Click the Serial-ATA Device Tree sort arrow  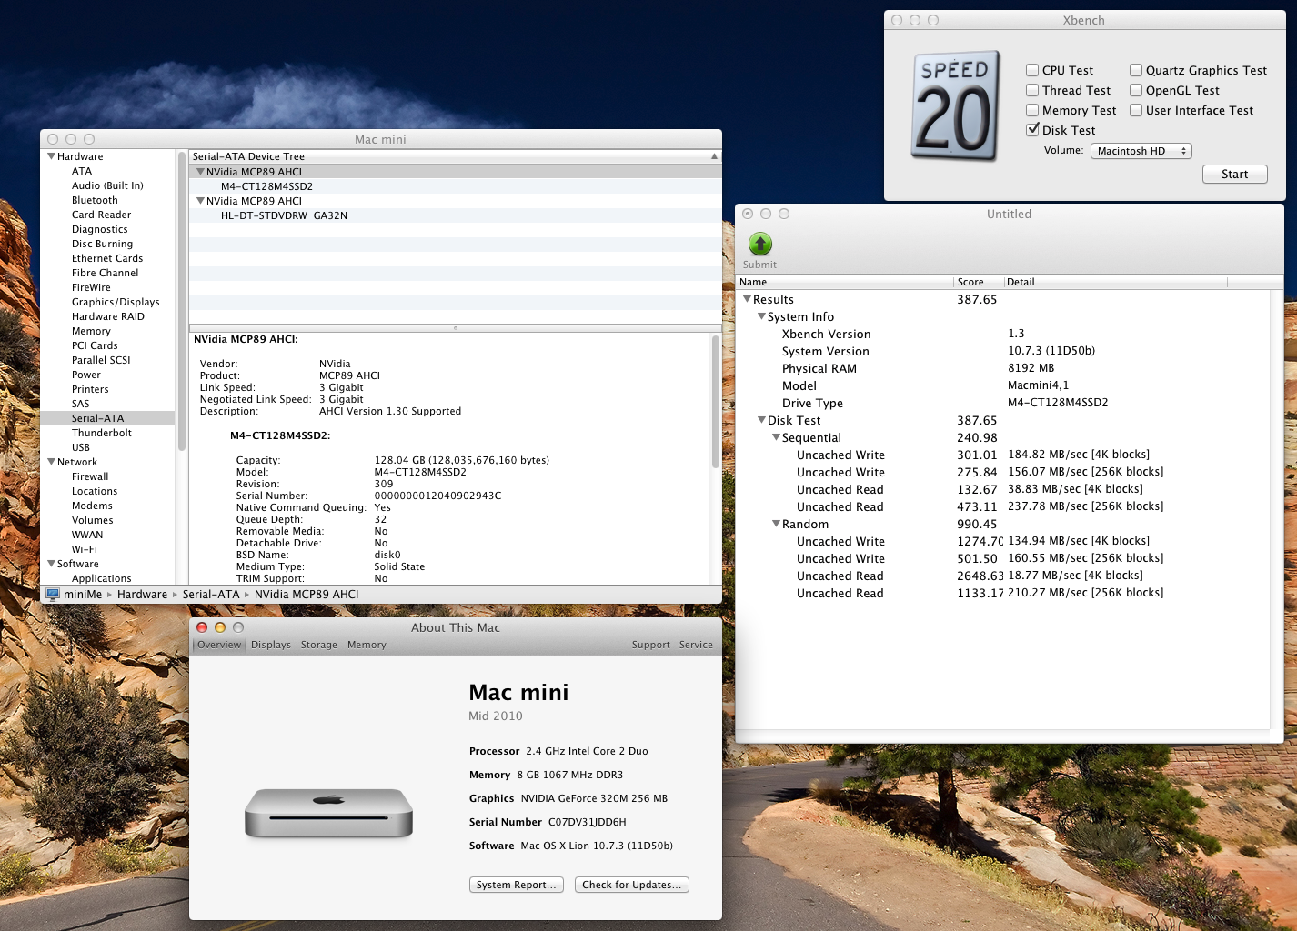(714, 156)
